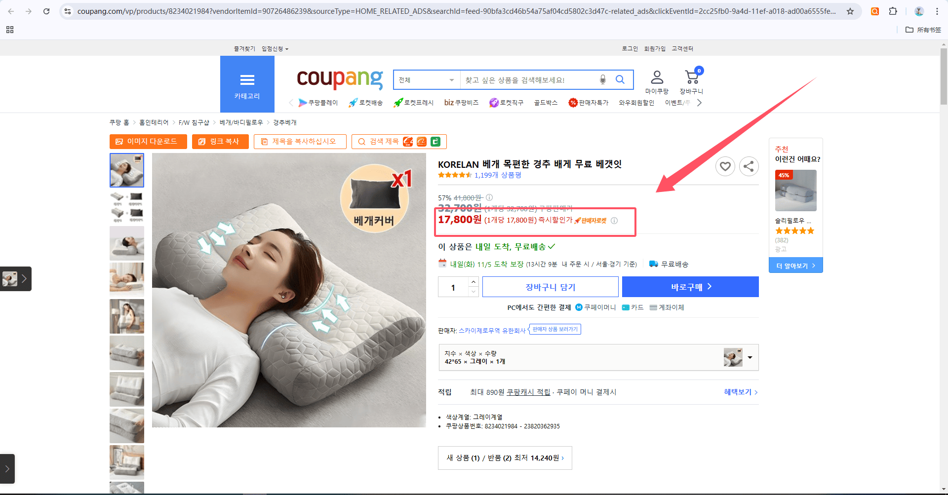The image size is (948, 495).
Task: Click the 즐겨찾기 link
Action: click(244, 49)
